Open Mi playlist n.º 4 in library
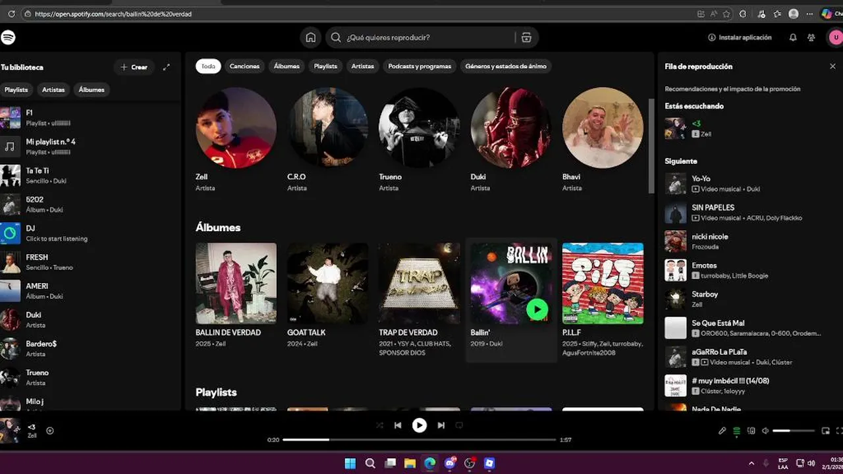 tap(89, 147)
